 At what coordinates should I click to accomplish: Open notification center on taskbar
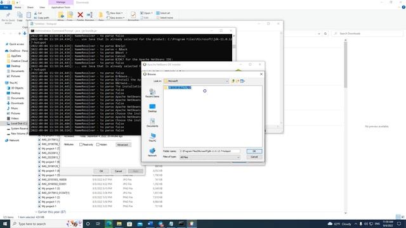click(399, 224)
